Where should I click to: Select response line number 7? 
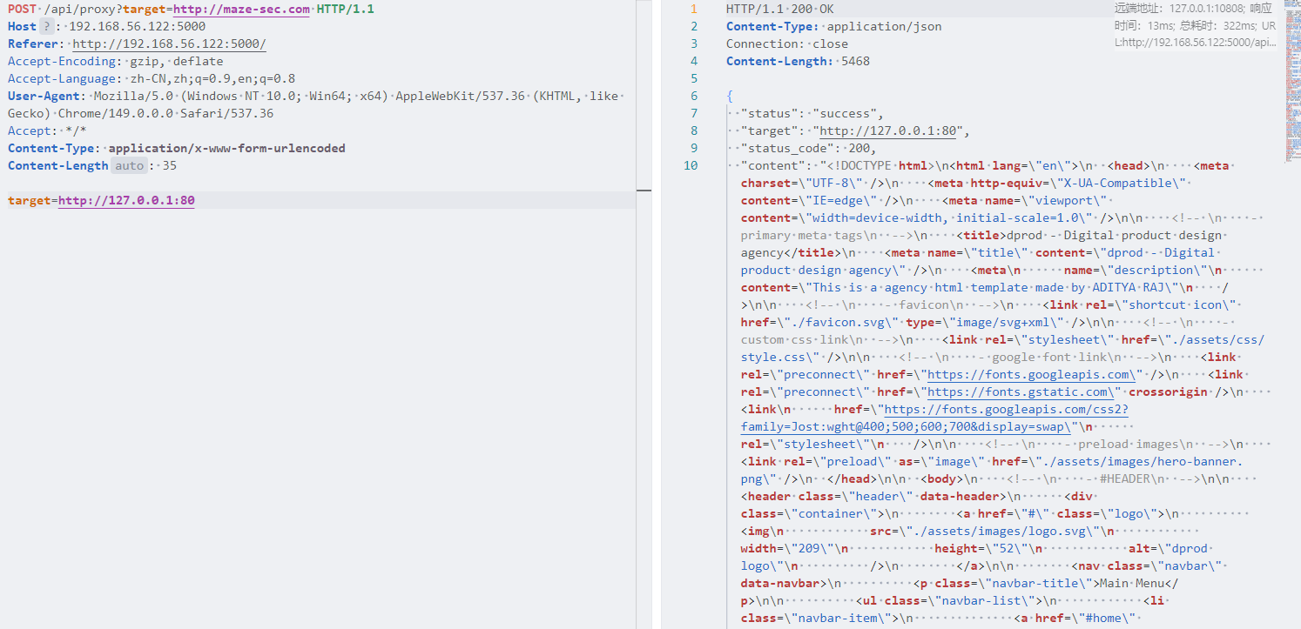(693, 113)
